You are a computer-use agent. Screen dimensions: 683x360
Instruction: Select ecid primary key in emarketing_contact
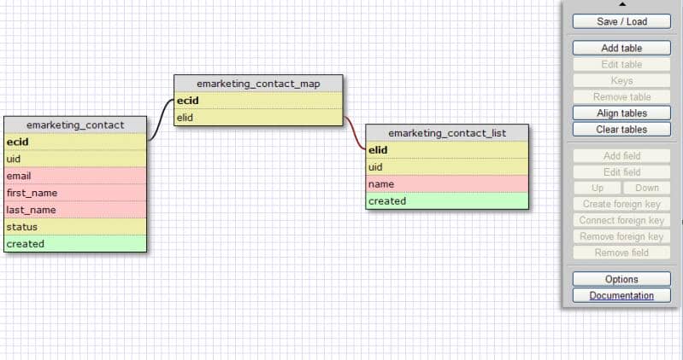coord(75,142)
